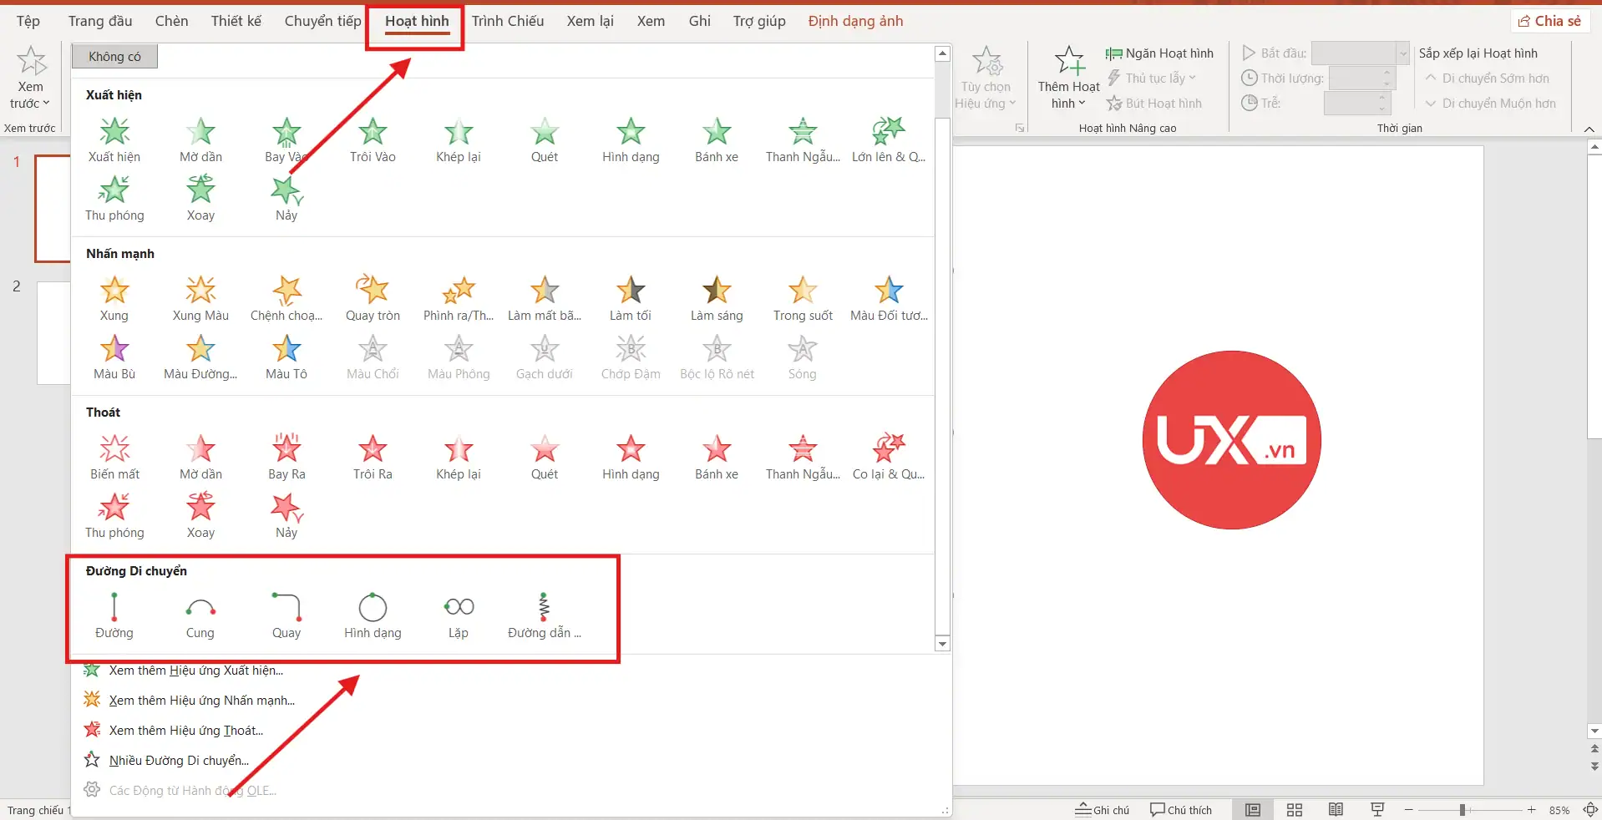Select the Xoay entrance animation
Viewport: 1602px width, 820px height.
tap(200, 199)
